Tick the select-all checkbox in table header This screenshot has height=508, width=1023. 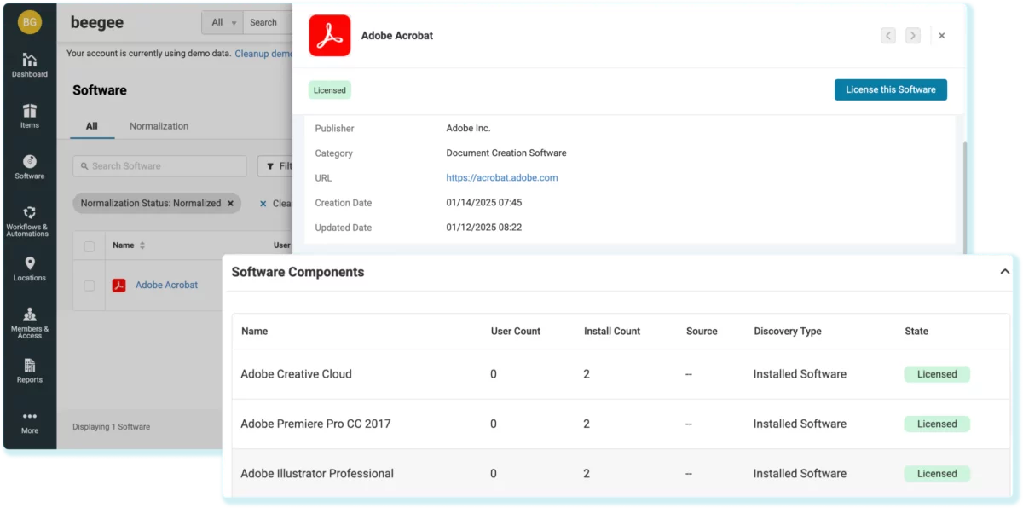coord(90,245)
